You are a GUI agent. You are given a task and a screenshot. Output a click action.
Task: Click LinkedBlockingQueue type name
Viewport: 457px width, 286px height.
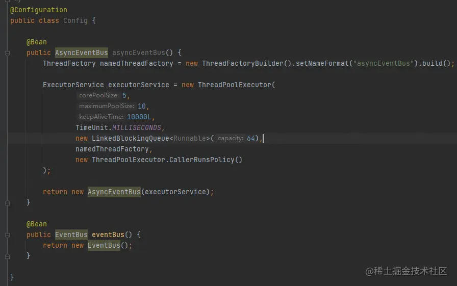coord(130,138)
